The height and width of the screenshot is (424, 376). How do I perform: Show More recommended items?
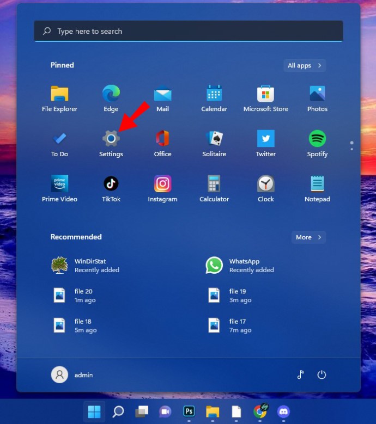(x=308, y=237)
